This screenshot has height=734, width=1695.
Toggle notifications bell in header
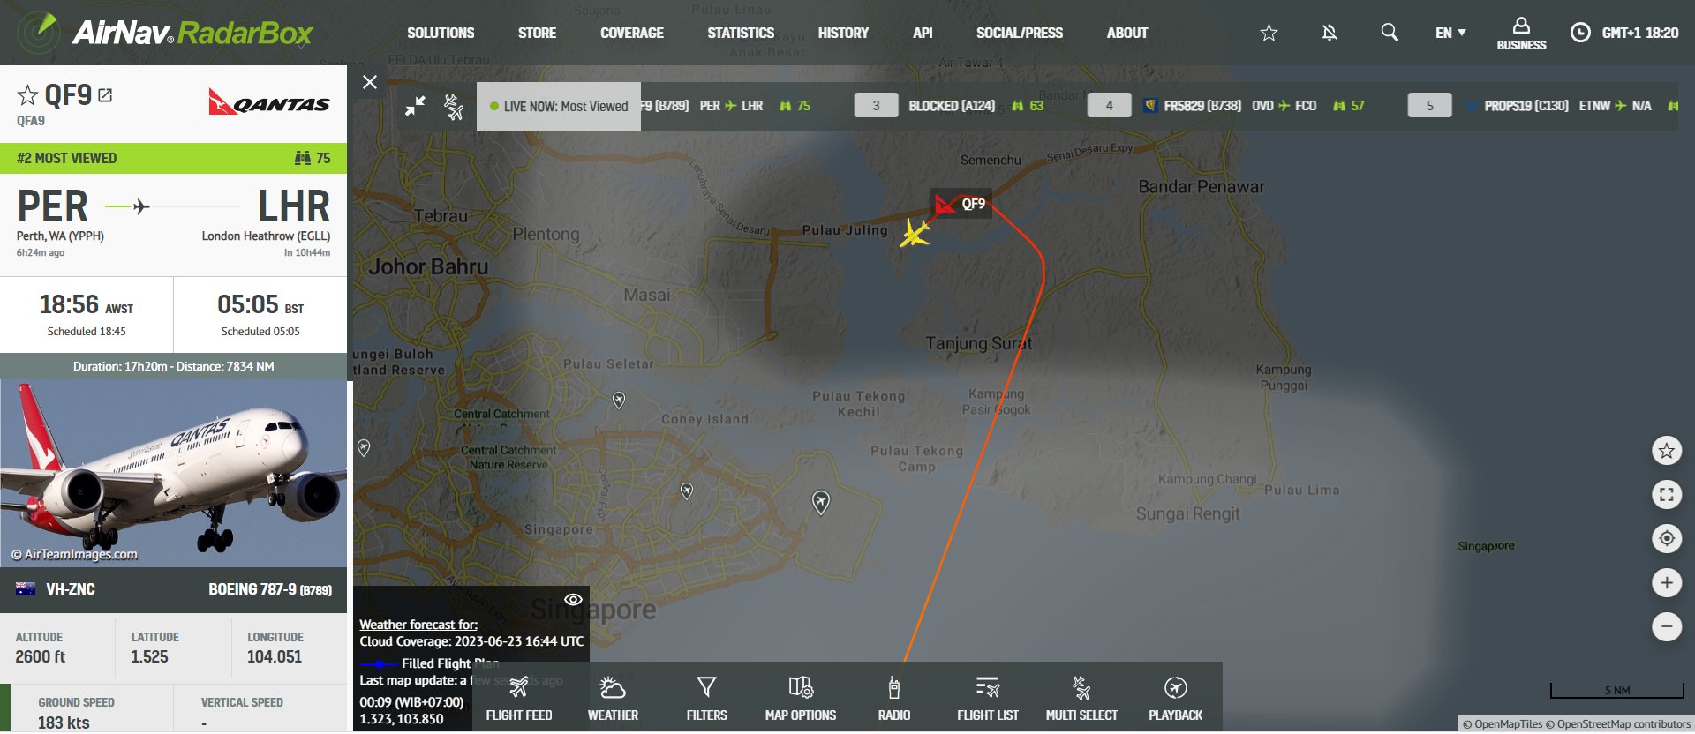click(x=1330, y=33)
